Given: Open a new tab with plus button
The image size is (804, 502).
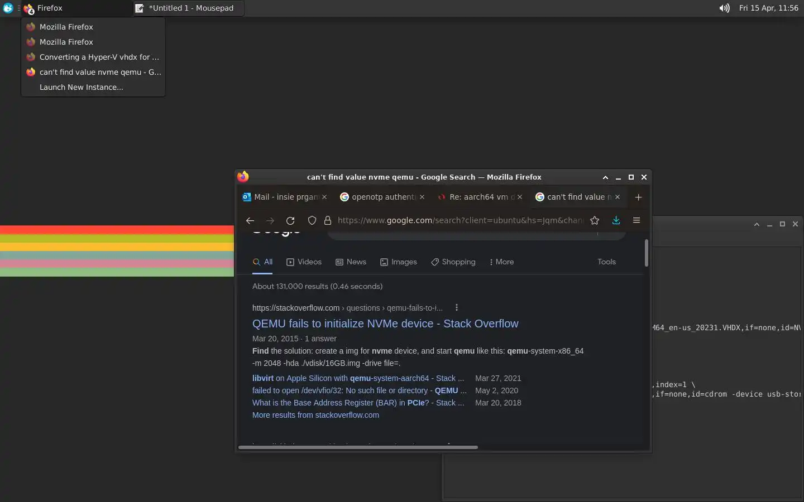Looking at the screenshot, I should (x=638, y=197).
